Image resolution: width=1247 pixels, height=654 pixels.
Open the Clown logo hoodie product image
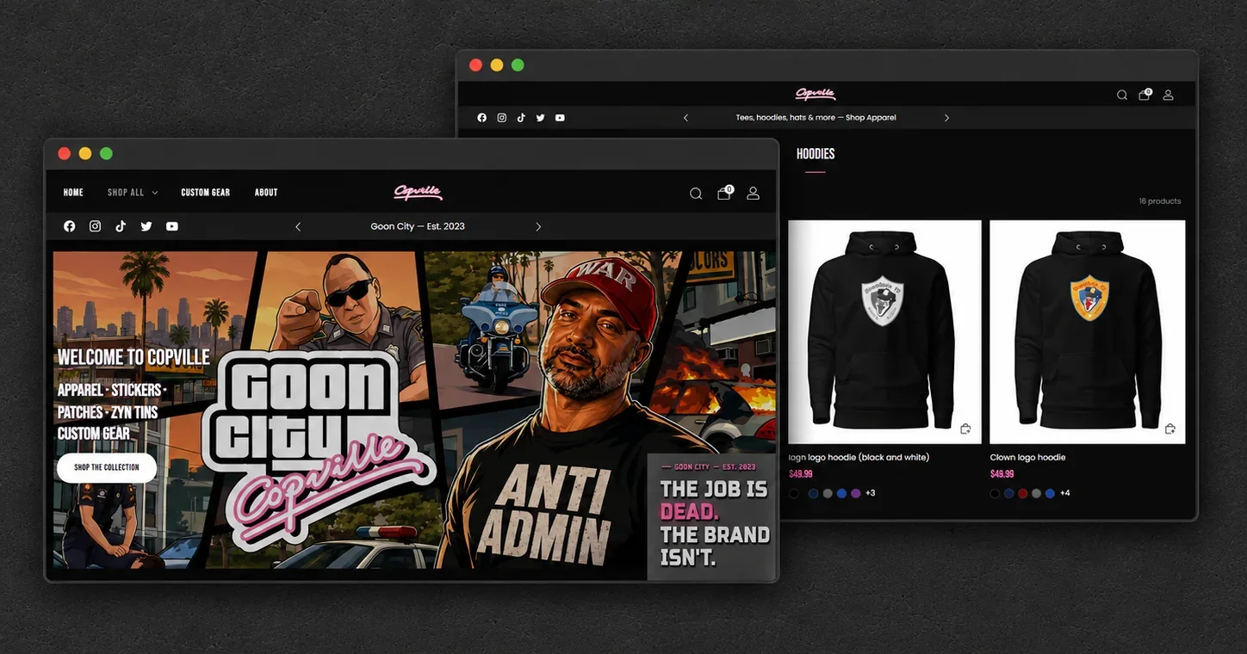point(1088,332)
